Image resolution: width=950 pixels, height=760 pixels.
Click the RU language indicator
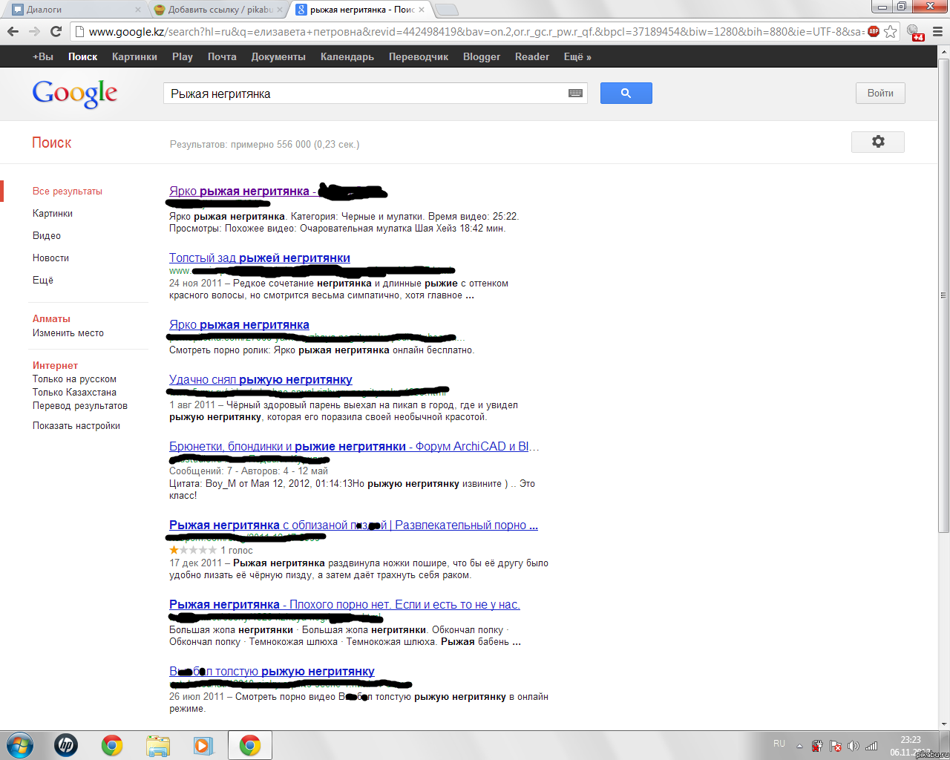coord(779,744)
